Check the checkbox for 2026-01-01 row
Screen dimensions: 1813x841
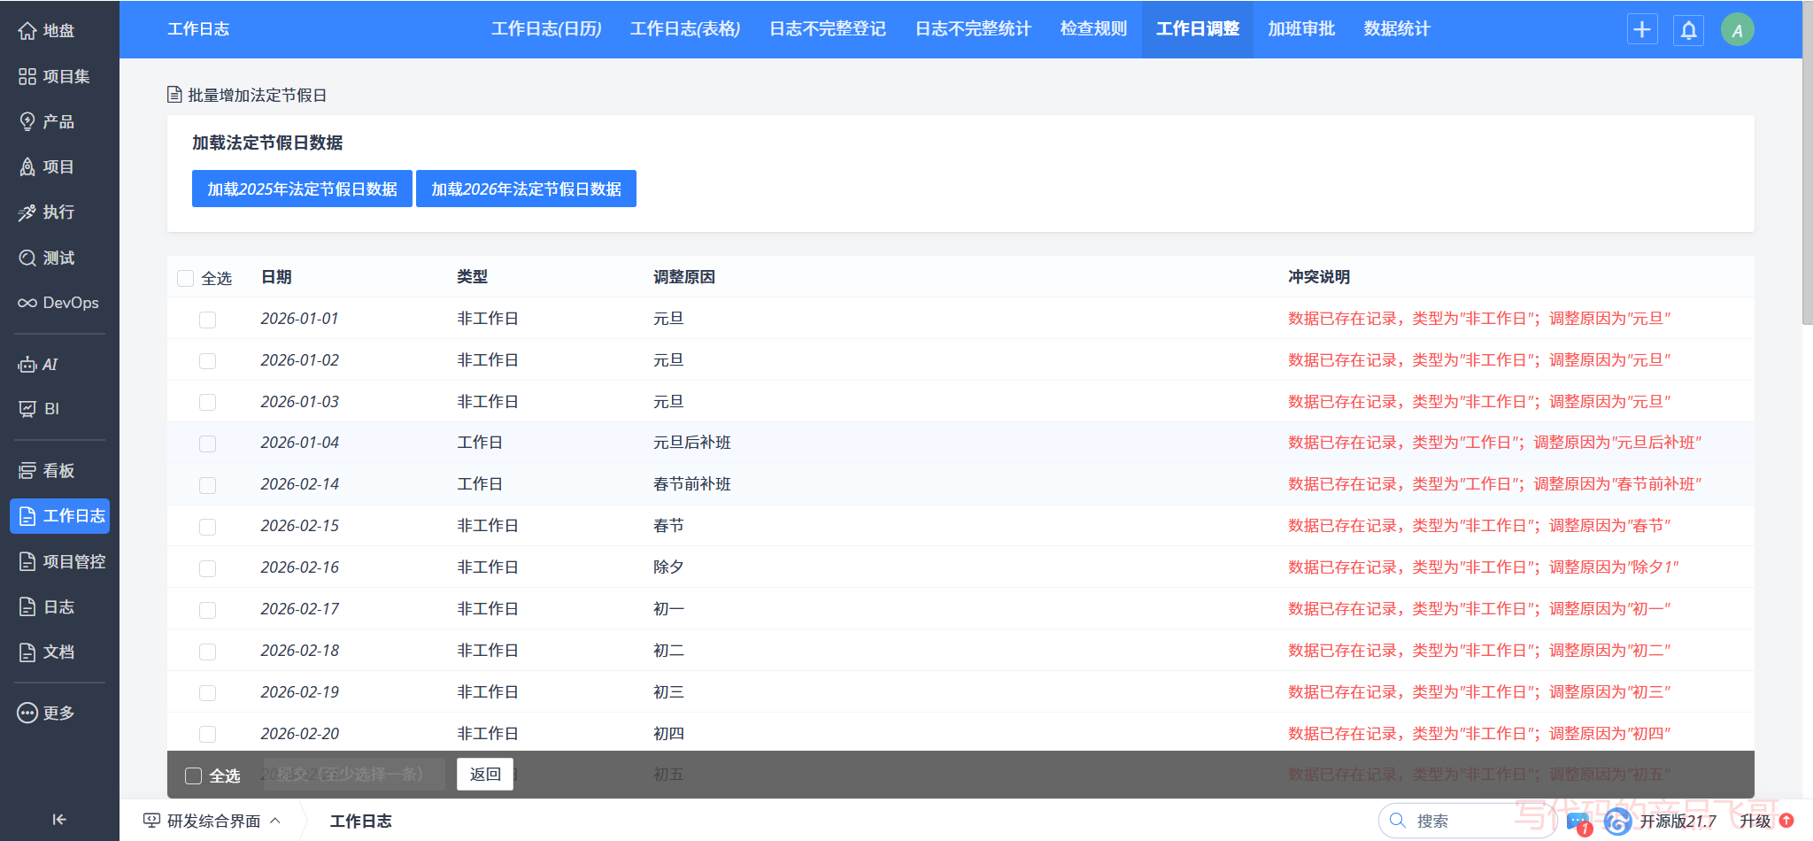[207, 320]
